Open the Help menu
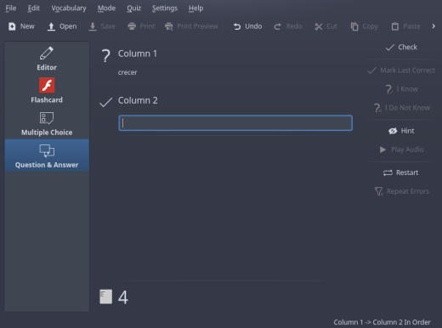 coord(195,8)
